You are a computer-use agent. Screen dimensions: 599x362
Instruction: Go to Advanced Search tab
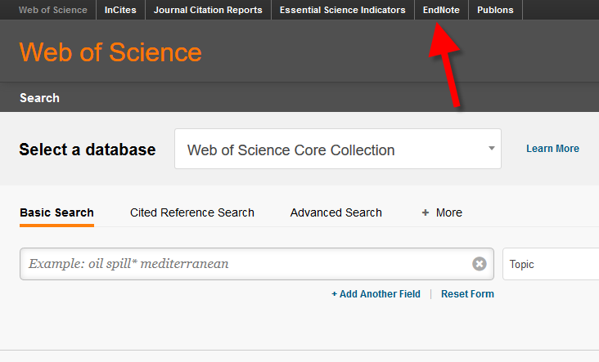pyautogui.click(x=336, y=212)
